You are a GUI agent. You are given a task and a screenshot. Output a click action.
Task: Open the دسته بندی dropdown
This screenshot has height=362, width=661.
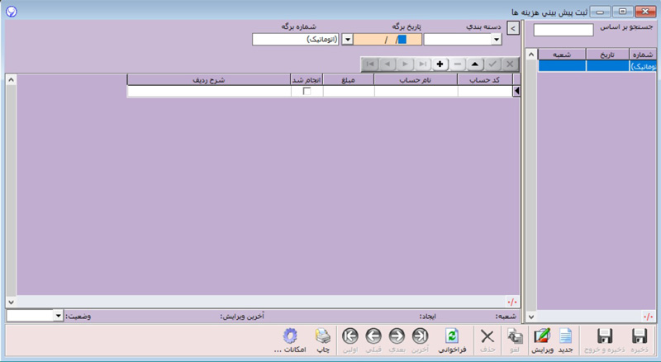tap(496, 39)
